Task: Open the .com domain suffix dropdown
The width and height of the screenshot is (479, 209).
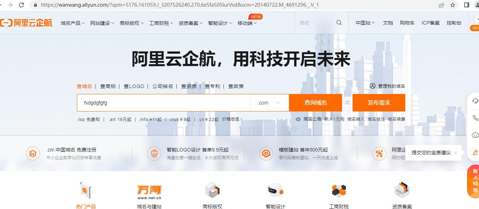Action: (268, 102)
